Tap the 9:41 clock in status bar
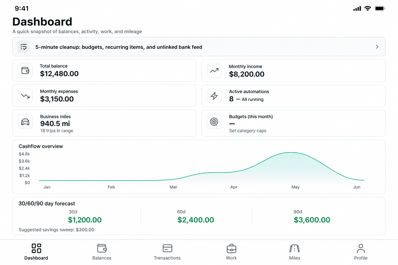The image size is (398, 265). (22, 9)
